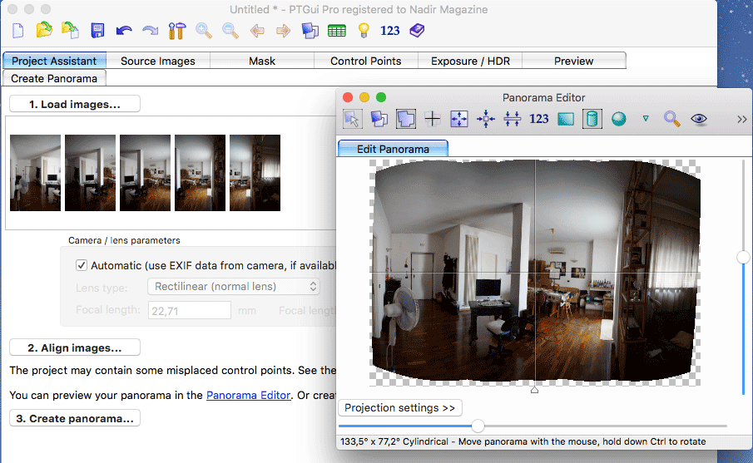Click the open recent project icon
The image size is (753, 463).
tap(70, 30)
